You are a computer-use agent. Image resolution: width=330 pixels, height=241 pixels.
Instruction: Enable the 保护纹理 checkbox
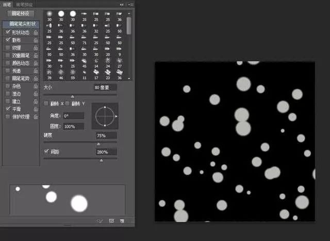(x=8, y=116)
